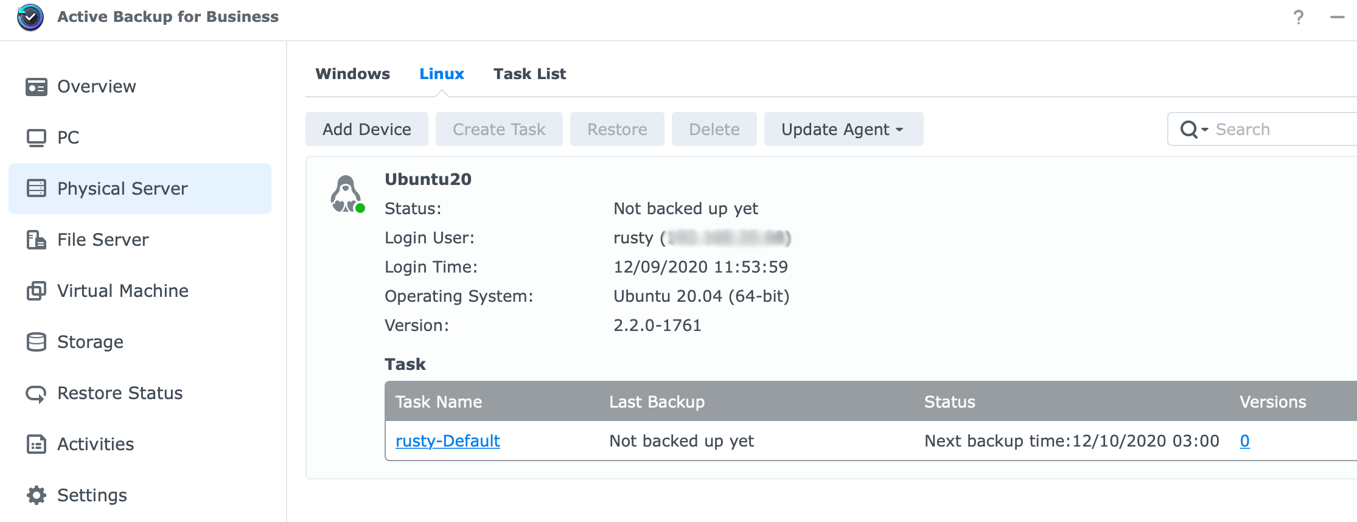The image size is (1357, 522).
Task: Click the Activities list icon
Action: [x=37, y=444]
